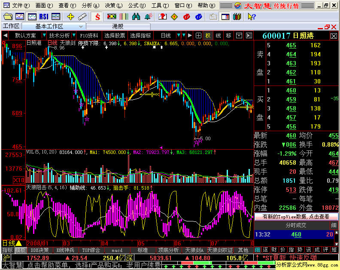Click the 选择指标 button
Image resolution: width=340 pixels, height=270 pixels.
coord(140,35)
